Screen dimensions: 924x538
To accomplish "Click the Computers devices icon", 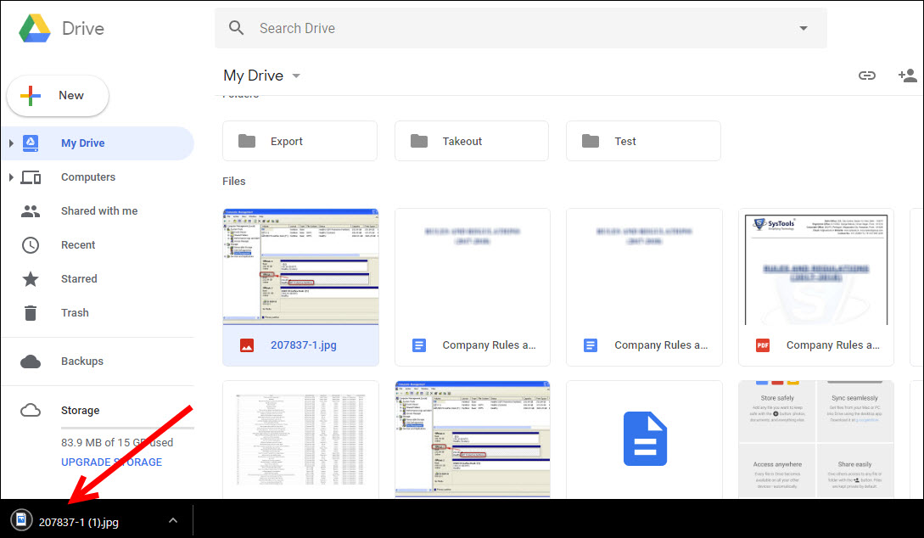I will (x=31, y=177).
